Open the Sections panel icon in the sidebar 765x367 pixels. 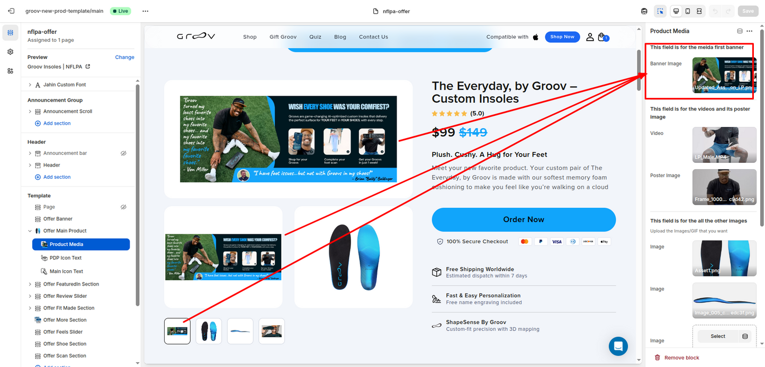coord(10,33)
